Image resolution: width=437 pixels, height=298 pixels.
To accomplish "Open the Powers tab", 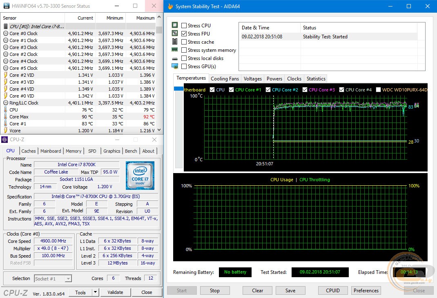I will coord(274,79).
